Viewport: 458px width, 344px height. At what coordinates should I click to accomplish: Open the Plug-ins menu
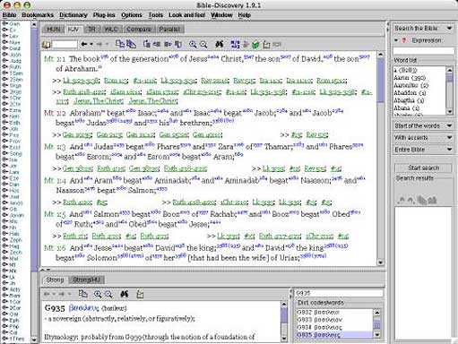[x=104, y=15]
